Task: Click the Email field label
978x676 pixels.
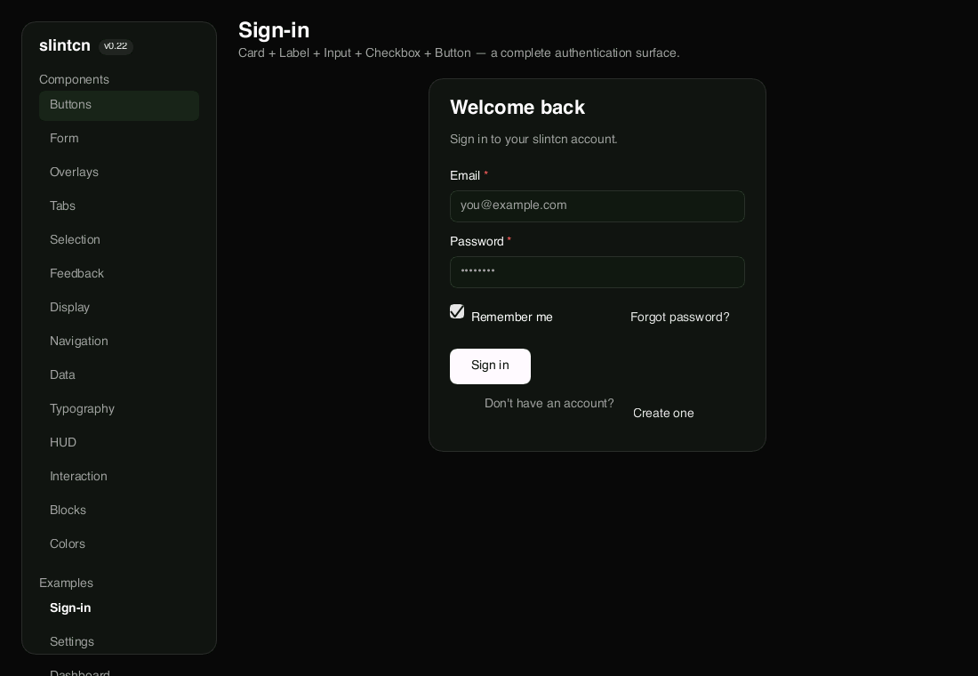Action: point(465,175)
